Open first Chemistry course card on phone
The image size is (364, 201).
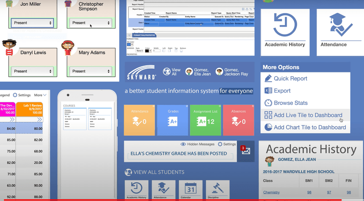coord(75,118)
